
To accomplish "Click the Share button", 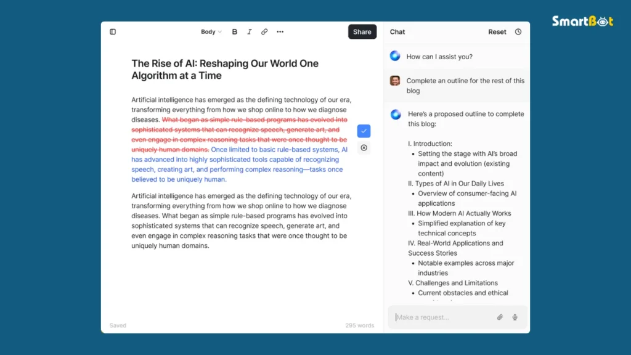I will tap(362, 32).
